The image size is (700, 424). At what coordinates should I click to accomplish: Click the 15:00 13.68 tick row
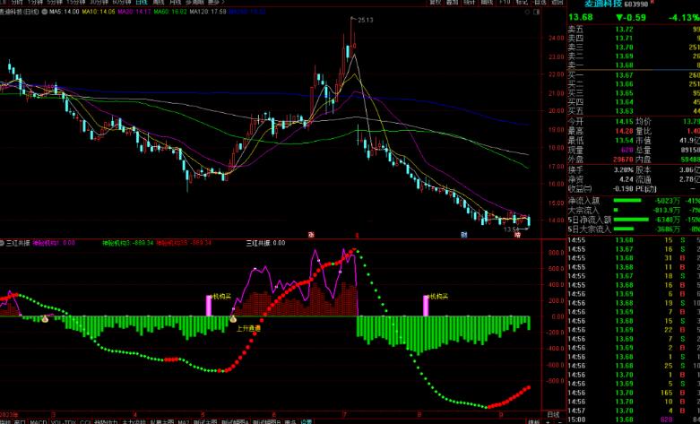[x=634, y=420]
